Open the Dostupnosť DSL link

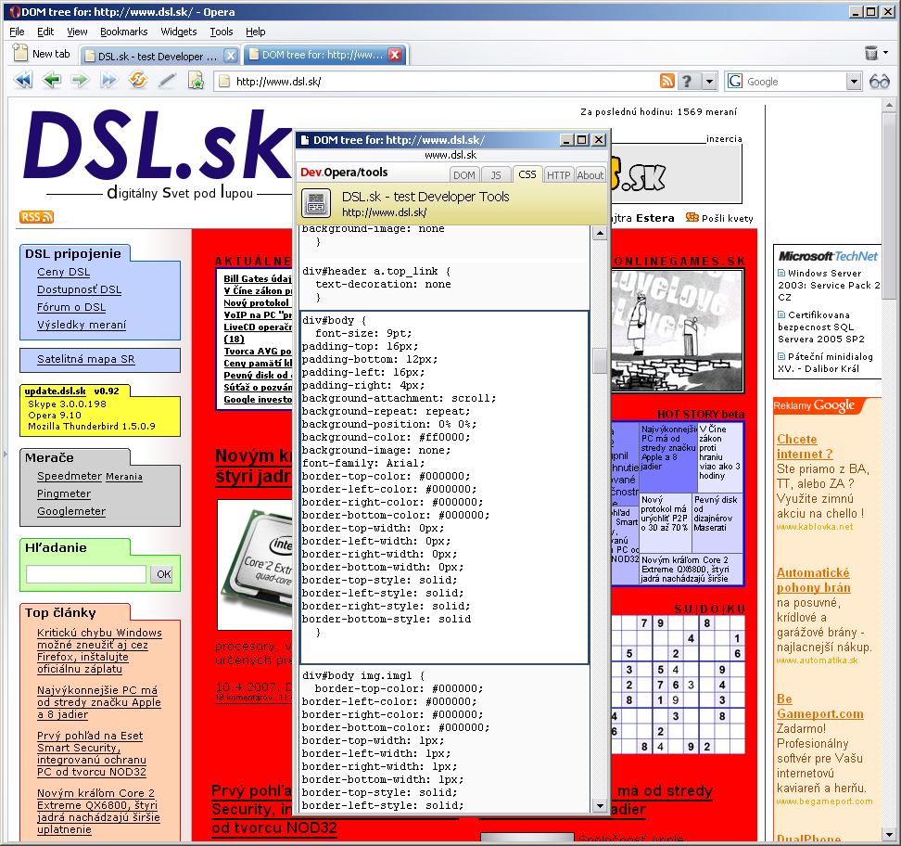coord(80,289)
